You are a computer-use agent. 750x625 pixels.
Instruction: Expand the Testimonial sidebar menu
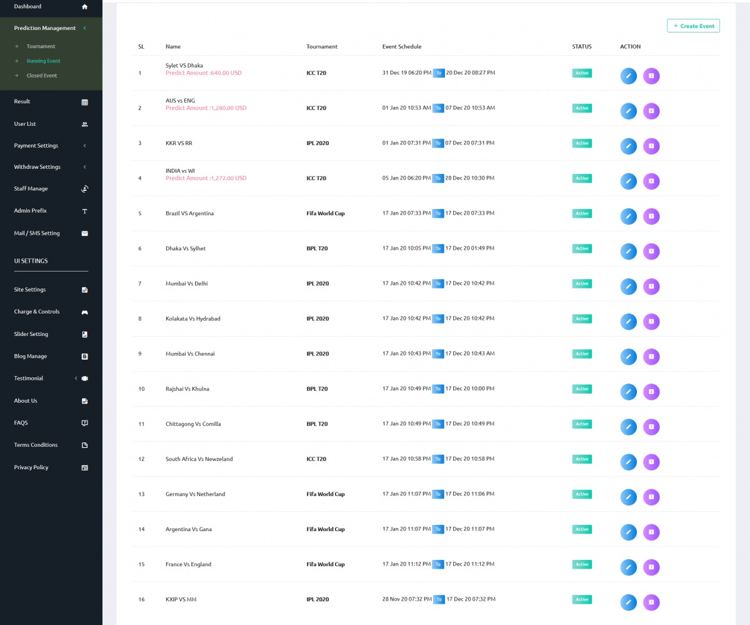tap(76, 379)
